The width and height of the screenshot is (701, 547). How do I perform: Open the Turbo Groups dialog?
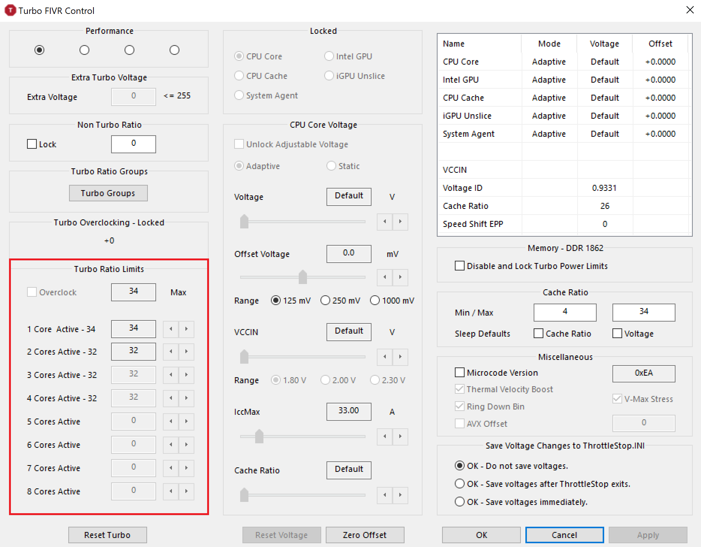pyautogui.click(x=108, y=193)
